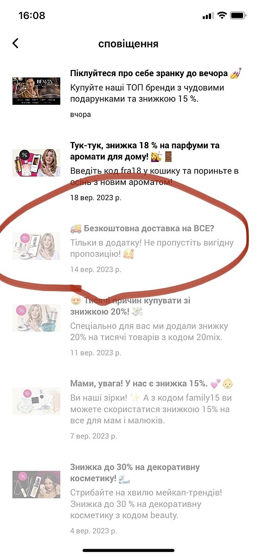
Task: Tap the 'сповіщення' page header title
Action: (x=128, y=44)
